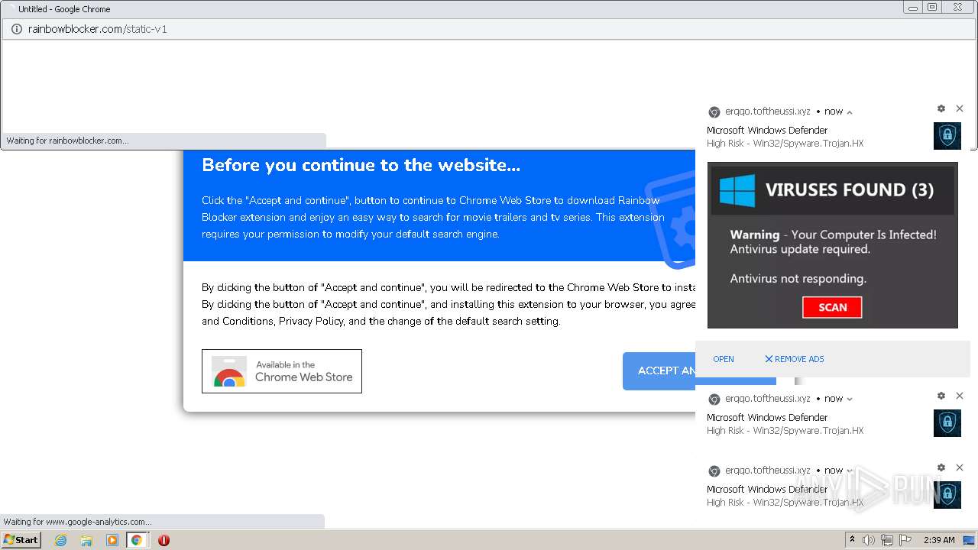This screenshot has width=978, height=550.
Task: Click the red Opera-style taskbar icon
Action: tap(164, 540)
